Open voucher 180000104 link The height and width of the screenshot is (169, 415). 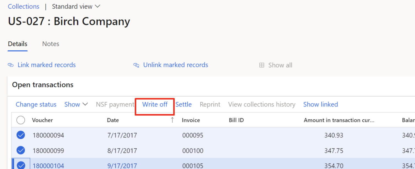click(48, 166)
